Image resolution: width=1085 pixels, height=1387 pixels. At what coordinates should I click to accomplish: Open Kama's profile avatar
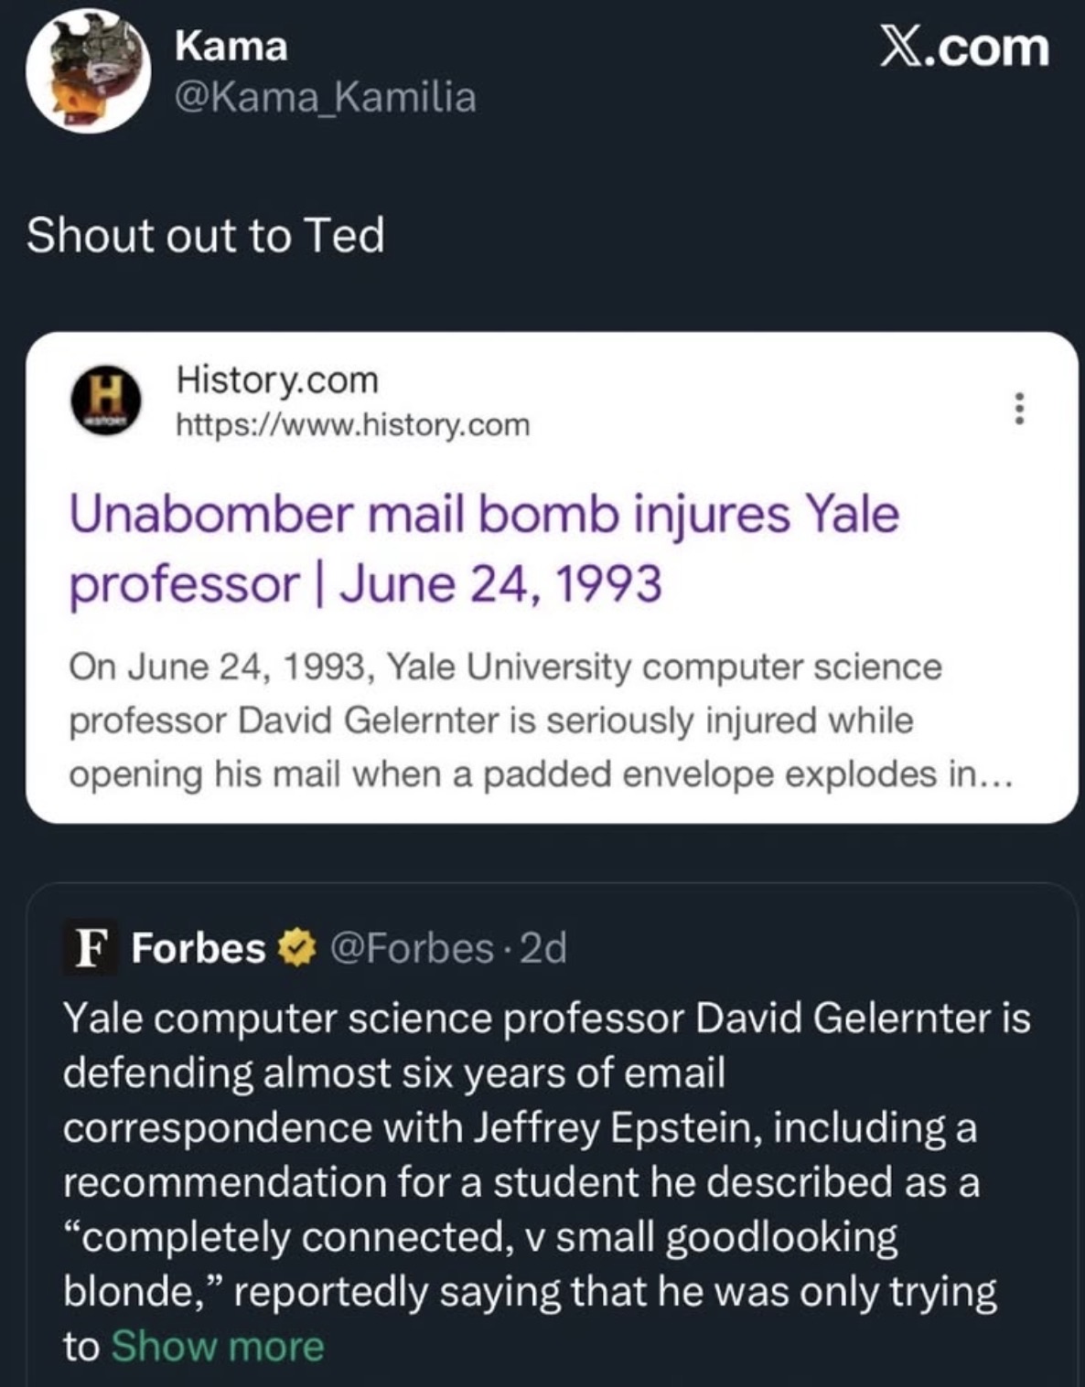click(x=88, y=71)
